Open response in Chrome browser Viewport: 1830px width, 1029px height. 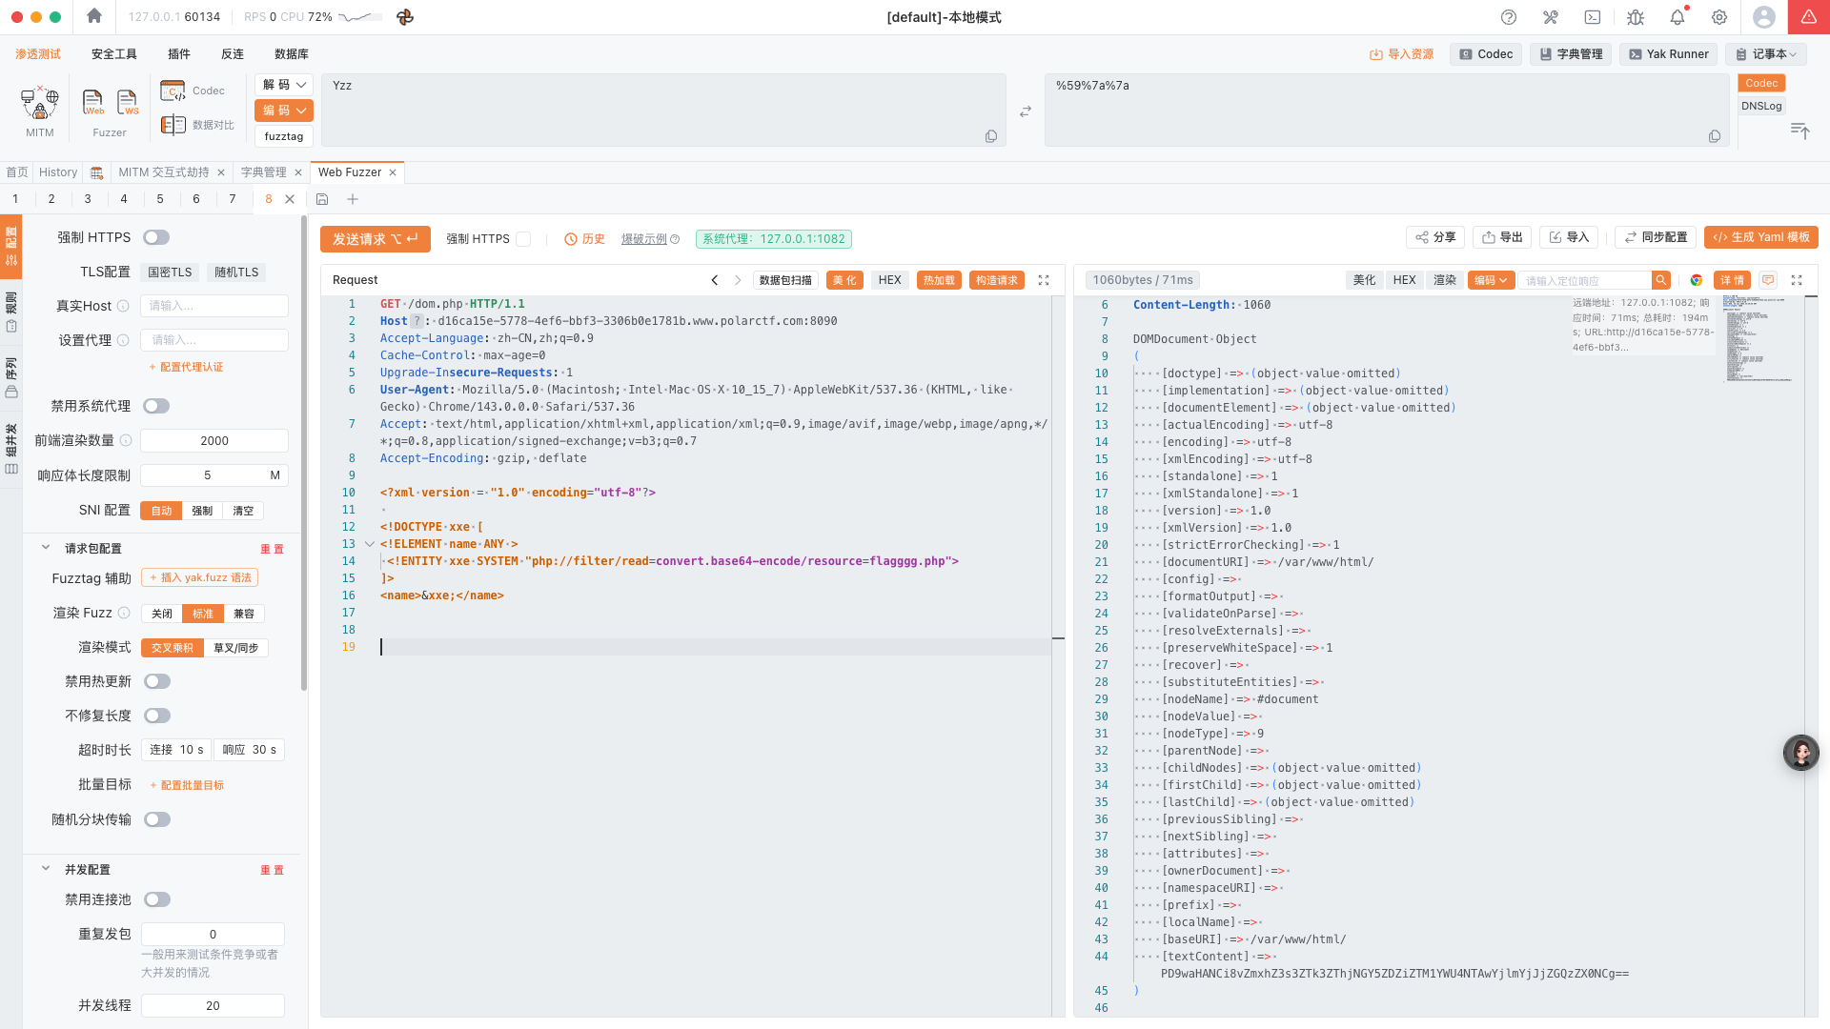(1697, 280)
